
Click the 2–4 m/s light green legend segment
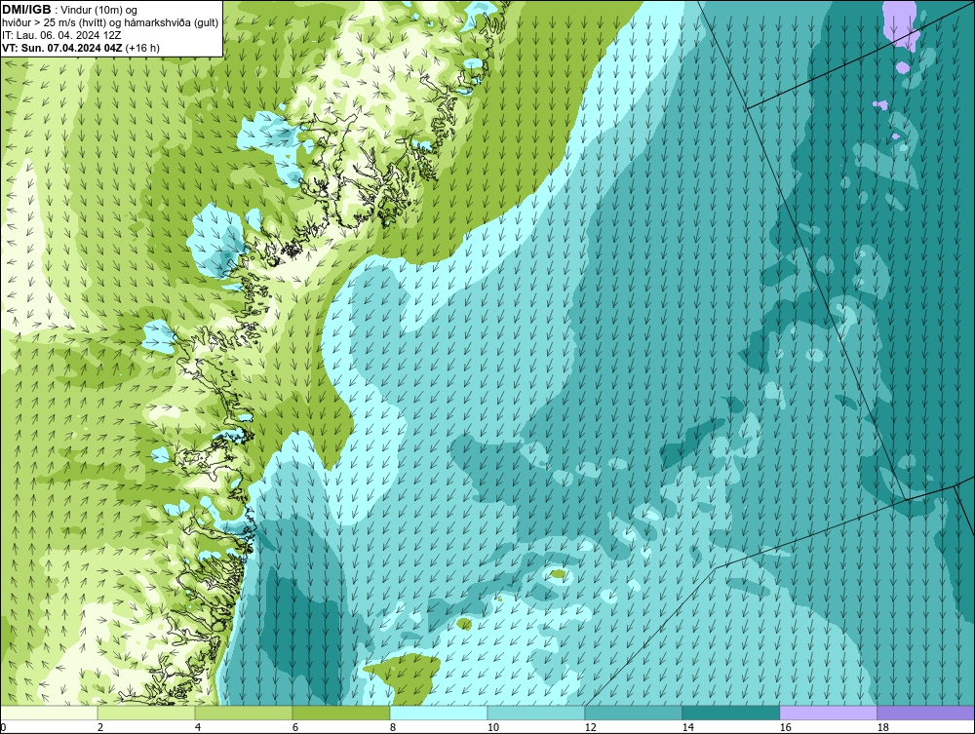[146, 713]
